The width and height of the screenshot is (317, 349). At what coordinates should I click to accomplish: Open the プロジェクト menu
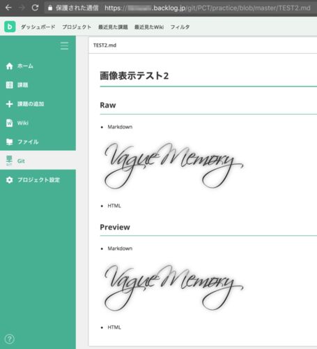(77, 27)
